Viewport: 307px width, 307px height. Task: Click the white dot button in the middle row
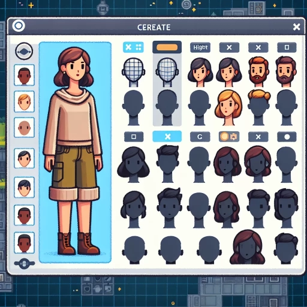(287, 137)
